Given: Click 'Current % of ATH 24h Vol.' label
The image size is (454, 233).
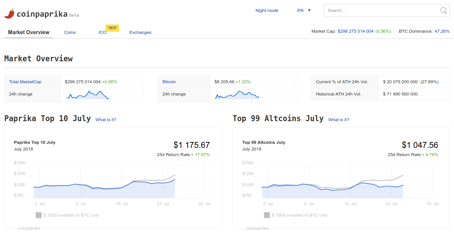Looking at the screenshot, I should (x=342, y=82).
